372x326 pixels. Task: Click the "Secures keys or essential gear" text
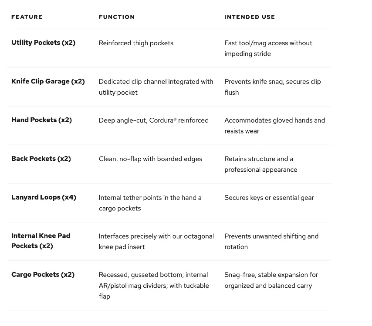[269, 198]
